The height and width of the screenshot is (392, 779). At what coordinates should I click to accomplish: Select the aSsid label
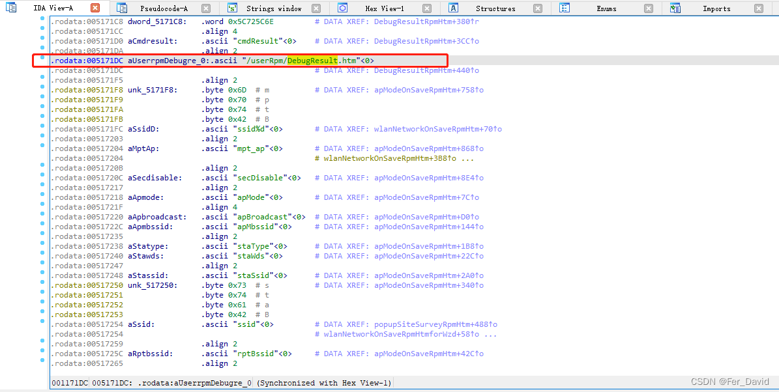click(141, 324)
